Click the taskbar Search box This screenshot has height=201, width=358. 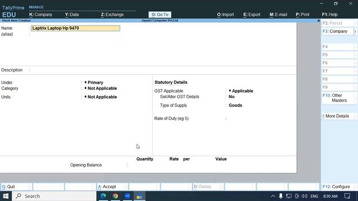54,196
